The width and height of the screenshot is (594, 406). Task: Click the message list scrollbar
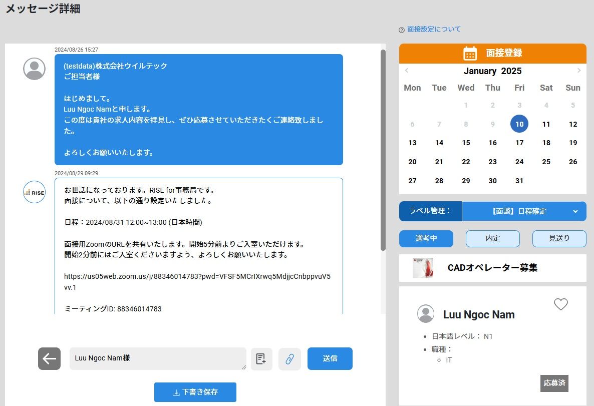pos(383,150)
